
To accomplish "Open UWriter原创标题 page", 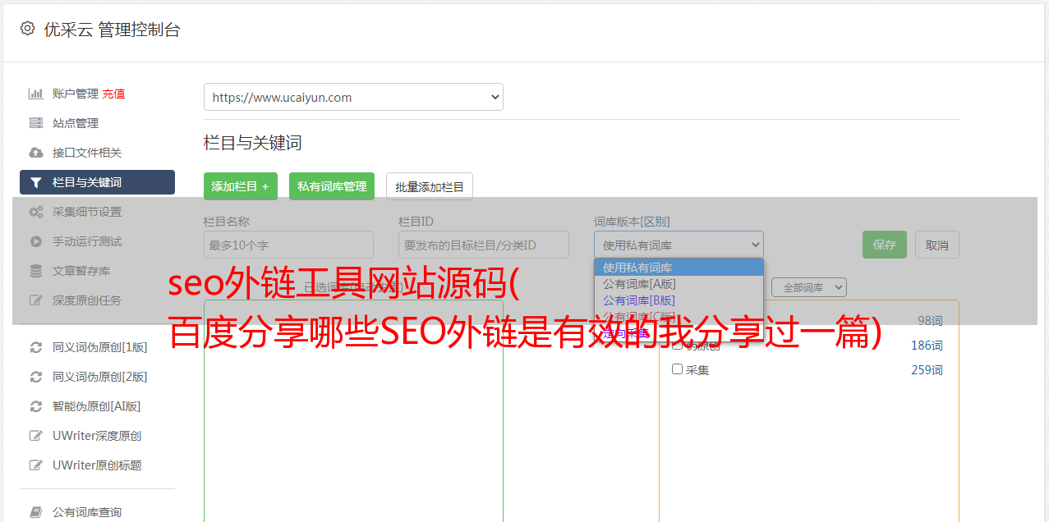I will [x=97, y=465].
